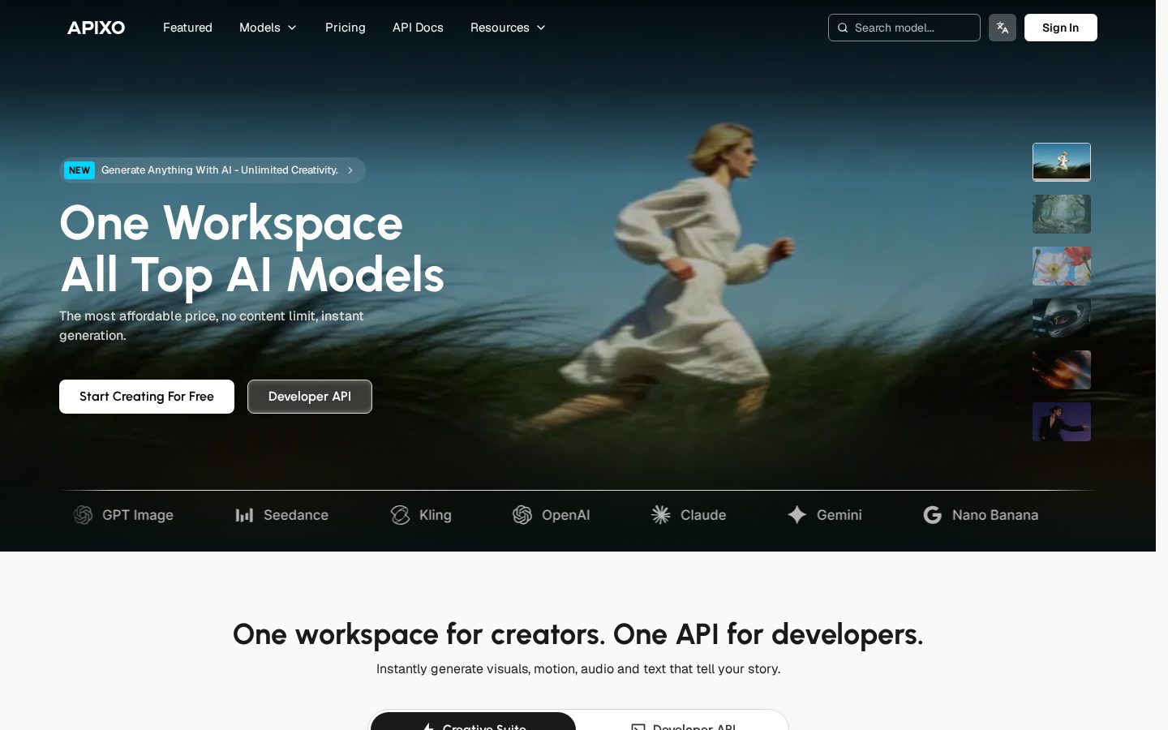This screenshot has width=1168, height=730.
Task: Open the Featured nav item
Action: [187, 28]
